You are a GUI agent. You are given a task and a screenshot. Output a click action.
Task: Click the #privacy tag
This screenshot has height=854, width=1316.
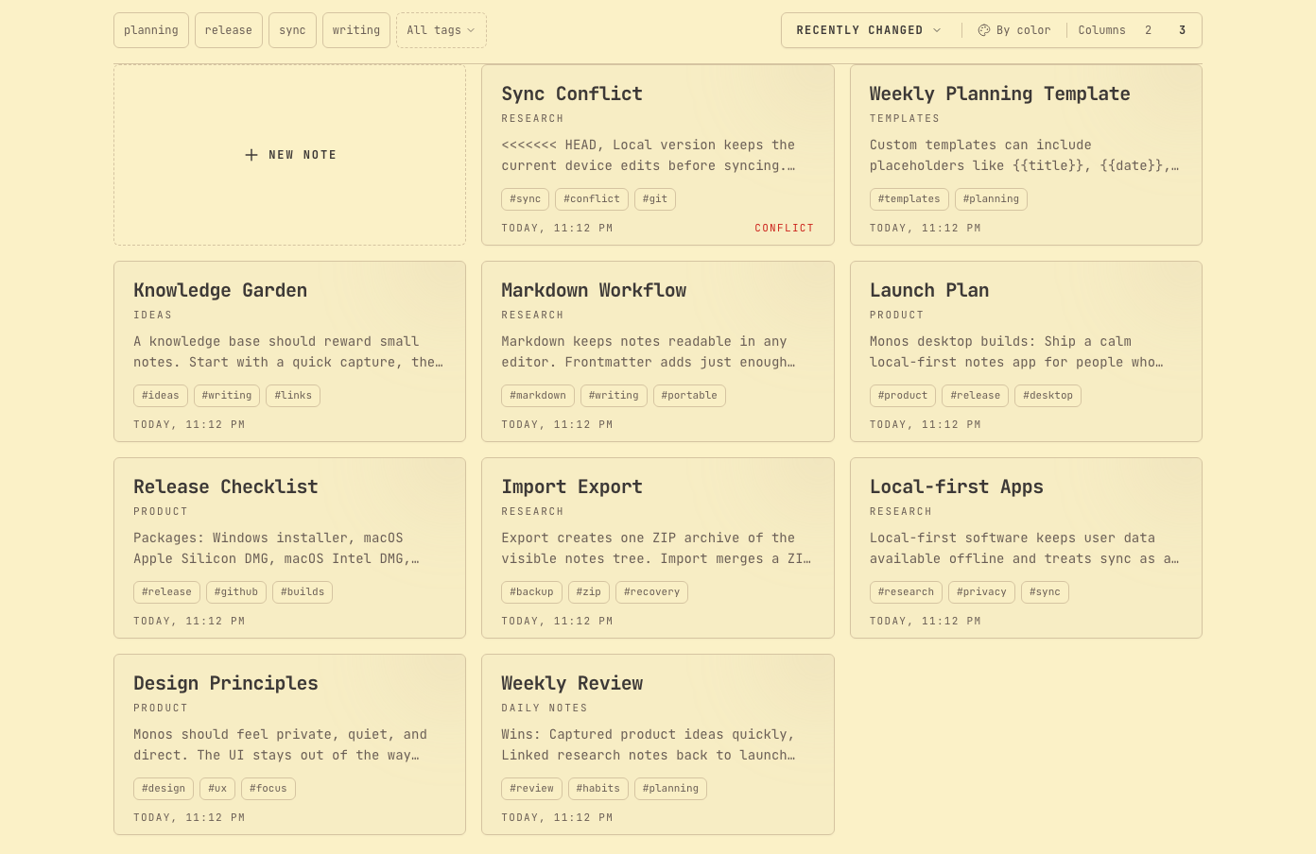click(981, 592)
